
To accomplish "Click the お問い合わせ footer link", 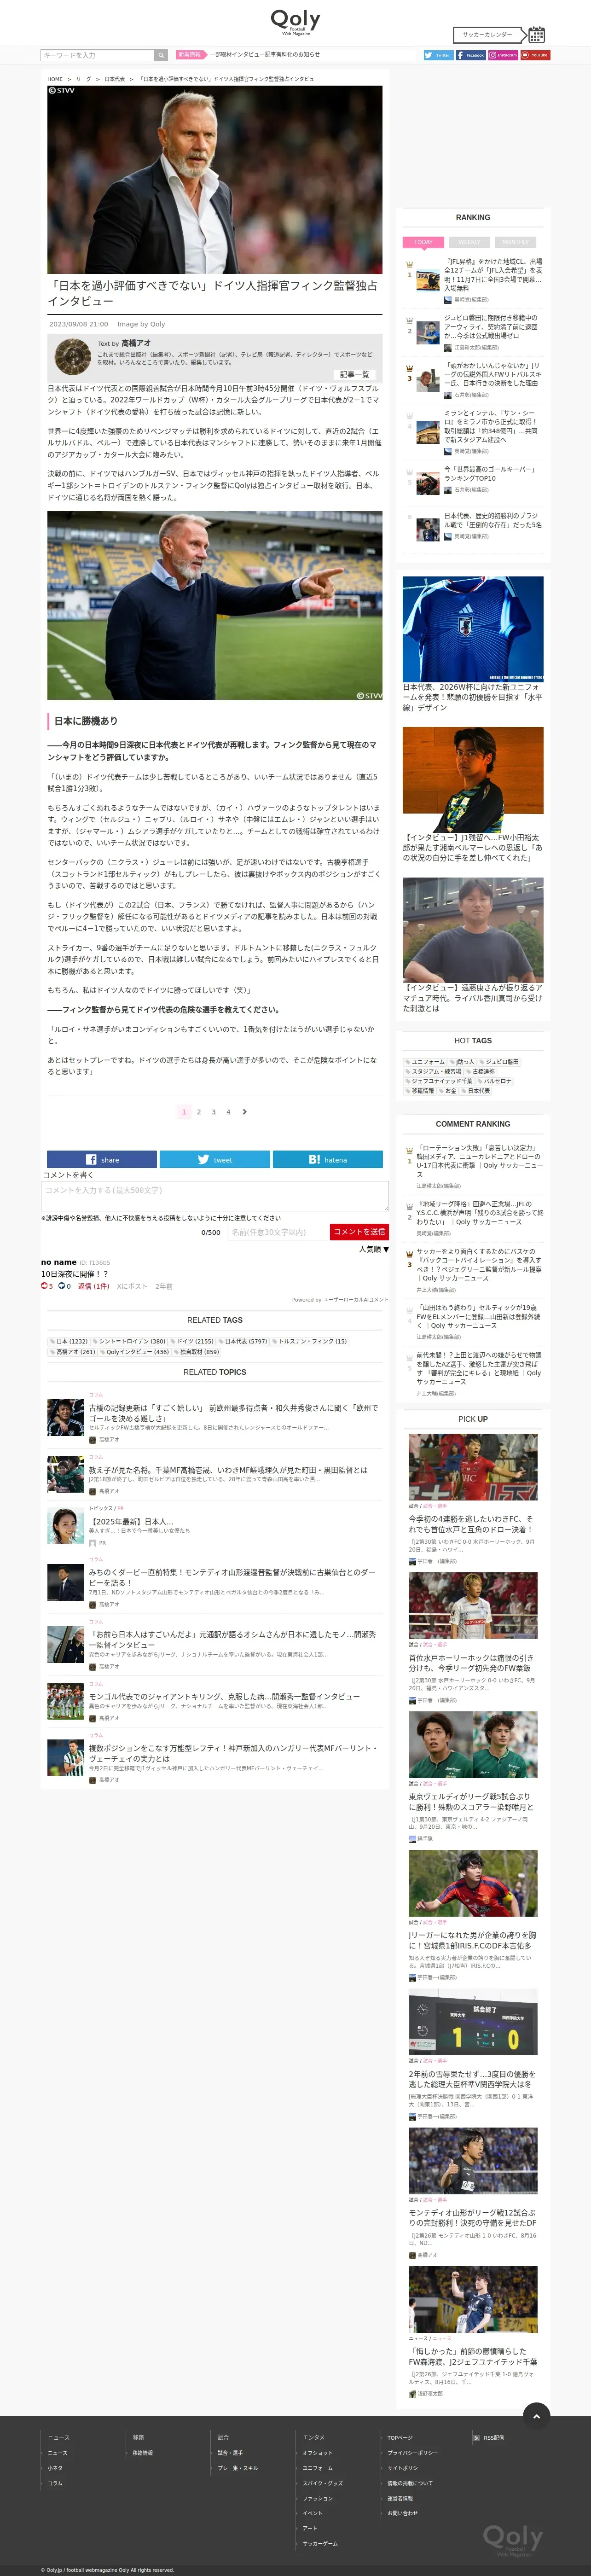I will (403, 2513).
